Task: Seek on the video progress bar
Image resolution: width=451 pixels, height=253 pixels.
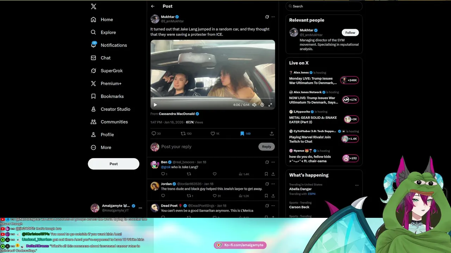Action: point(213,99)
